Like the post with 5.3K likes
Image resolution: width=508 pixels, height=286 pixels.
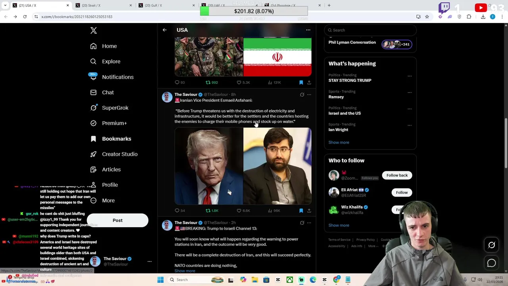243,83
